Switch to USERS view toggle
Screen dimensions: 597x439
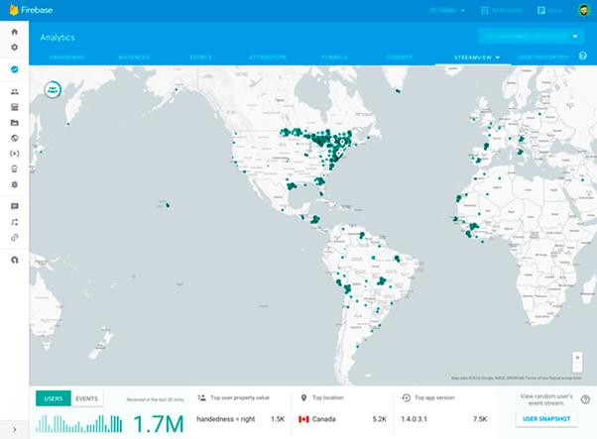click(54, 398)
